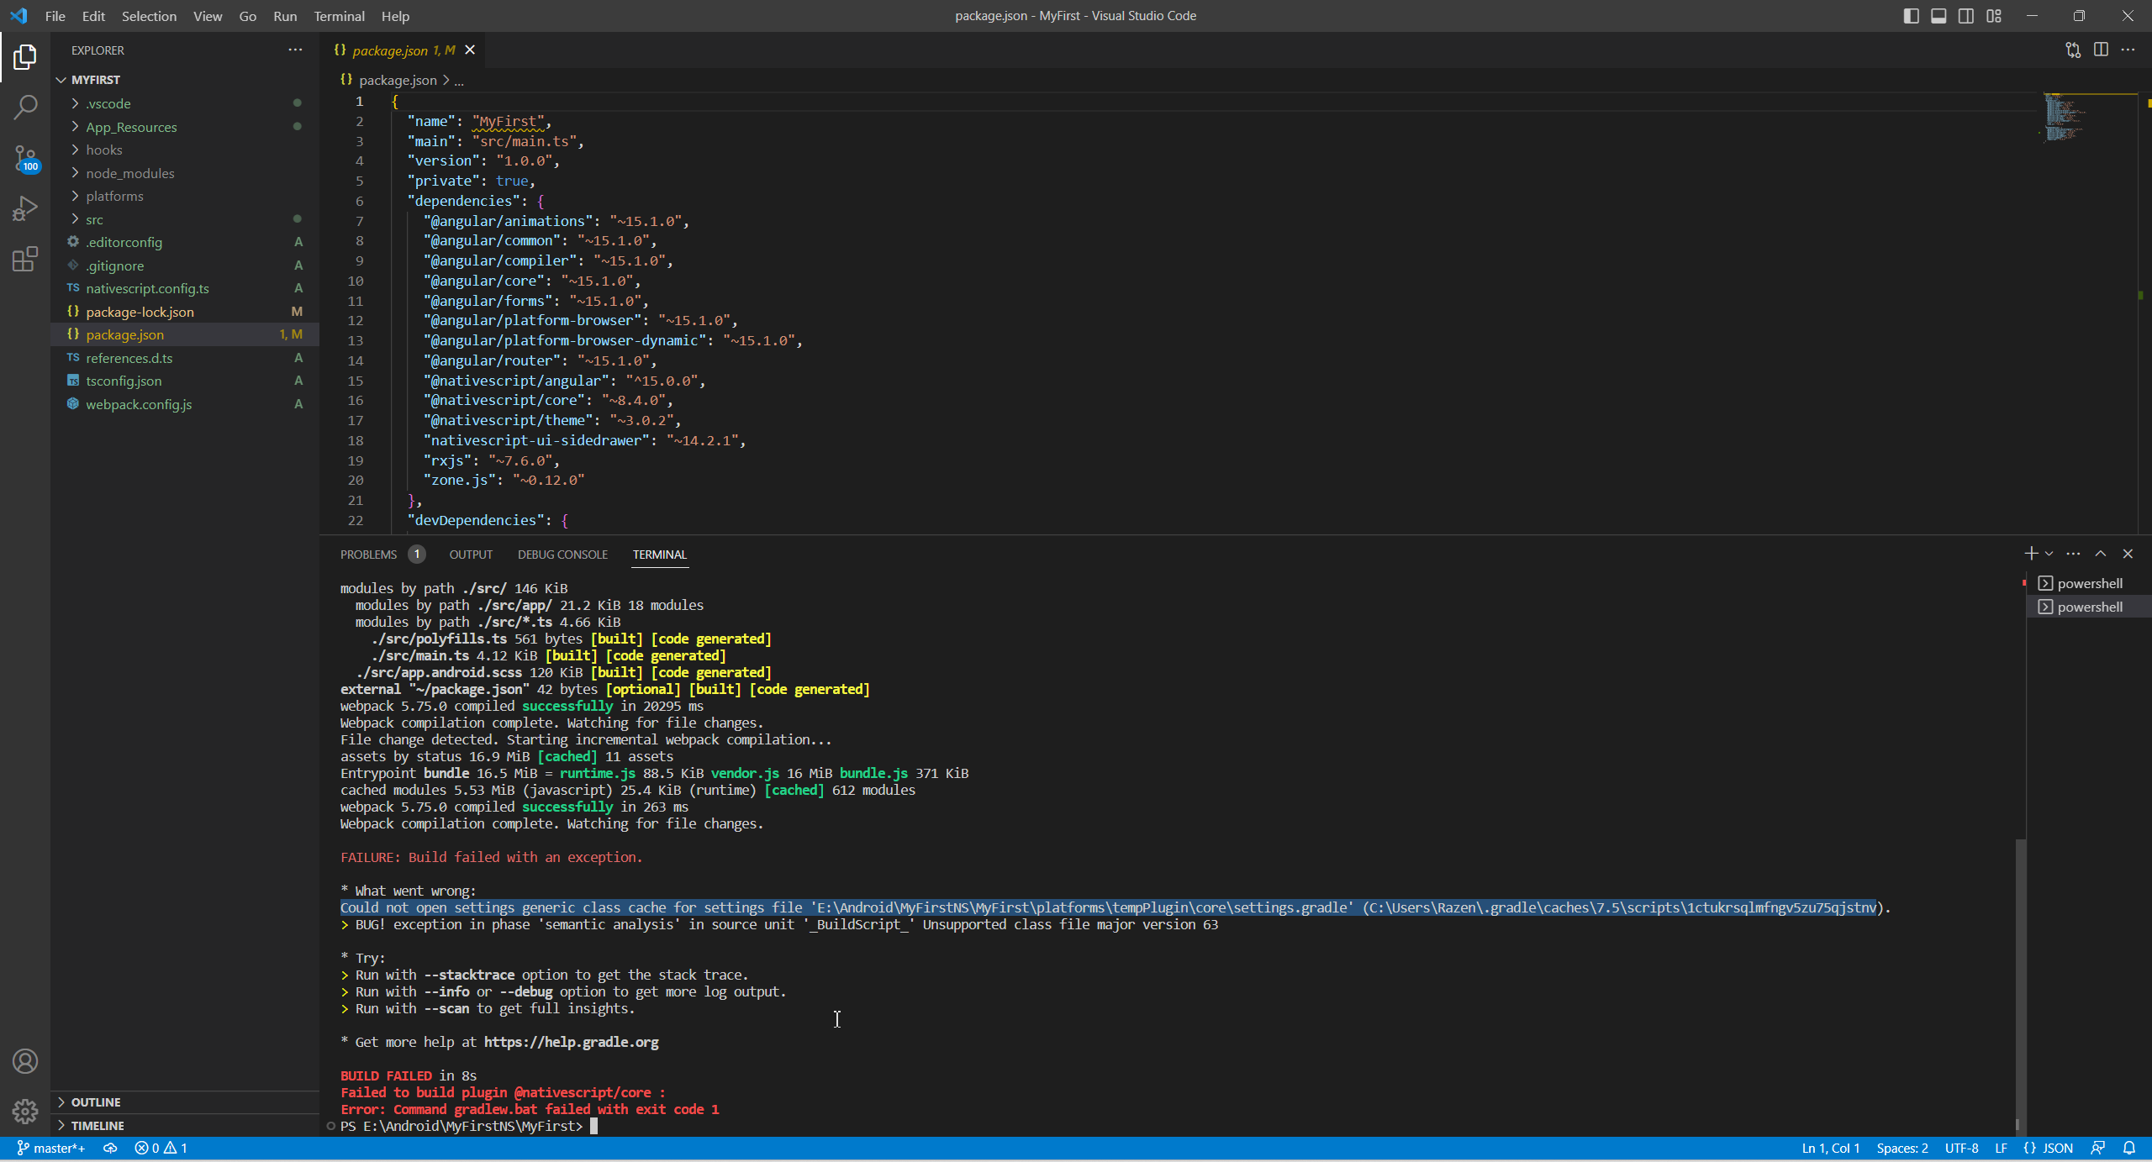Viewport: 2152px width, 1162px height.
Task: Toggle the secondary sidebar layout button
Action: tap(1966, 16)
